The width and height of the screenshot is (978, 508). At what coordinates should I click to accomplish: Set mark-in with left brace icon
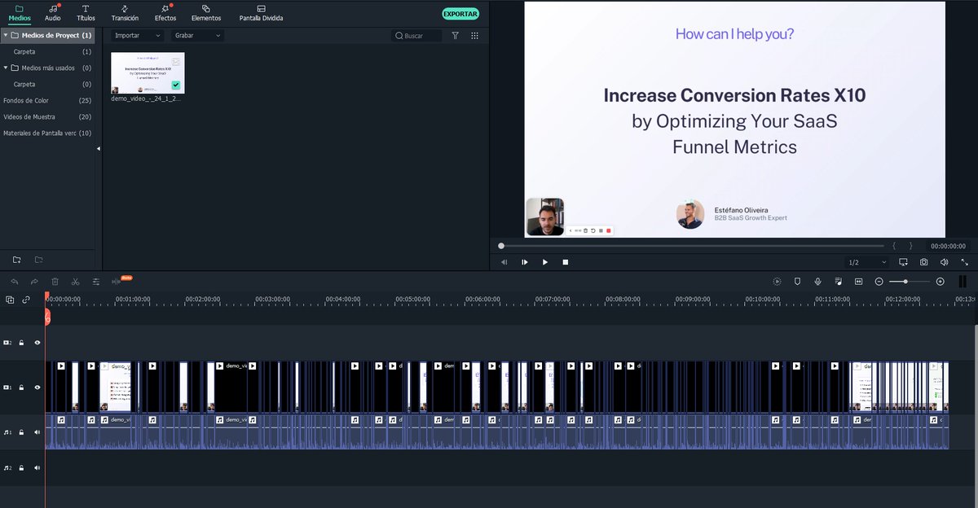pyautogui.click(x=894, y=246)
